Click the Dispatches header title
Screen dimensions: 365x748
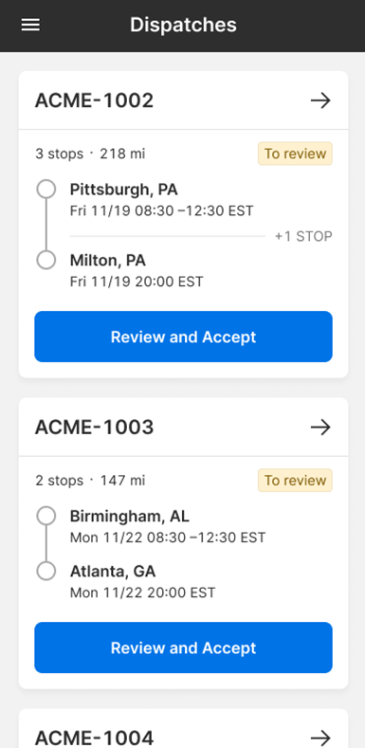[x=183, y=25]
